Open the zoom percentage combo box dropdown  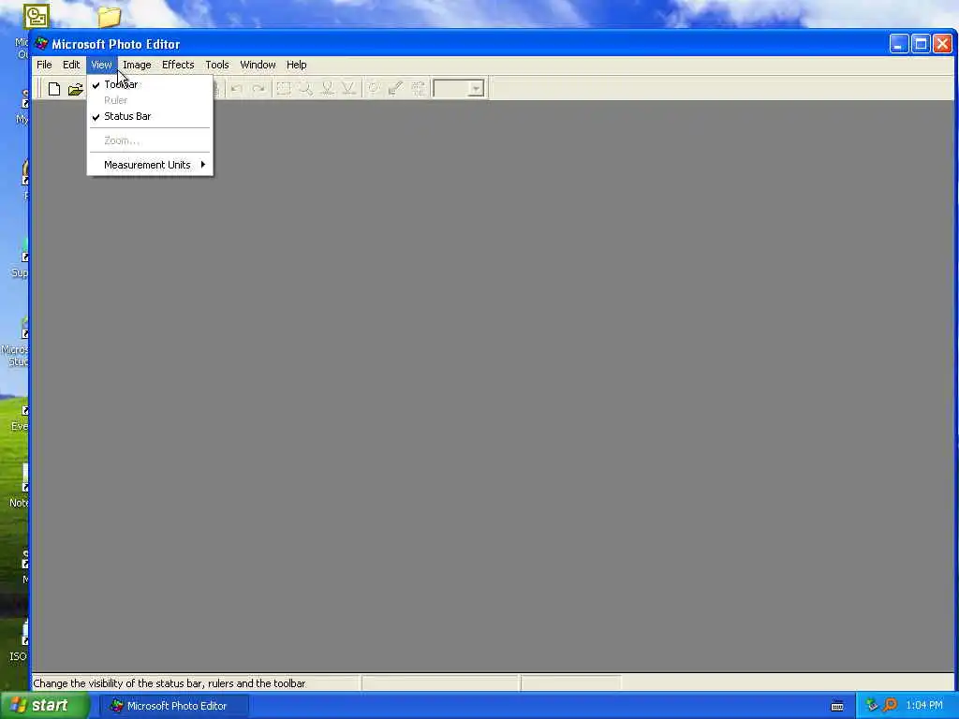click(x=477, y=89)
